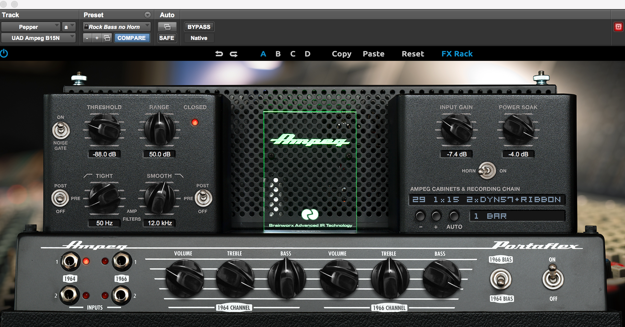Select next preset with plus button
The height and width of the screenshot is (327, 625).
point(97,38)
